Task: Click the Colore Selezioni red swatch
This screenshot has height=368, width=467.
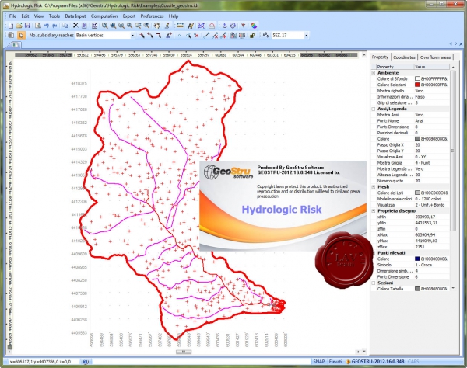Action: (417, 85)
